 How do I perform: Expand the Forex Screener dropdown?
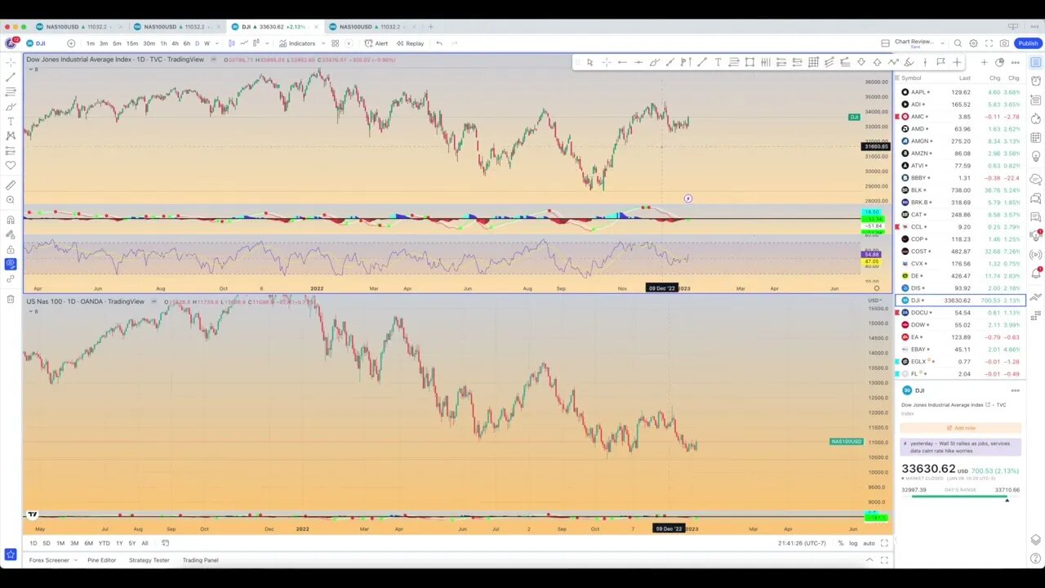pos(75,560)
